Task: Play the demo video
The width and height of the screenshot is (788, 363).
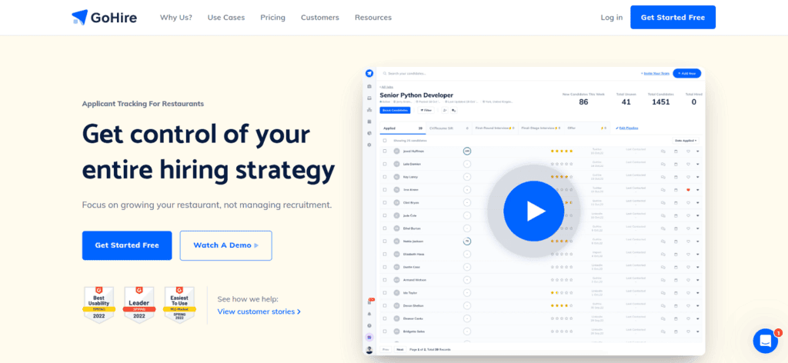Action: [x=533, y=211]
